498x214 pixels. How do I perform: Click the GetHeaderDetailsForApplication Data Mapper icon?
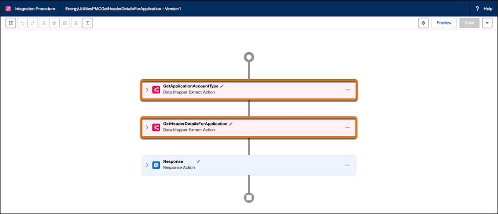156,127
